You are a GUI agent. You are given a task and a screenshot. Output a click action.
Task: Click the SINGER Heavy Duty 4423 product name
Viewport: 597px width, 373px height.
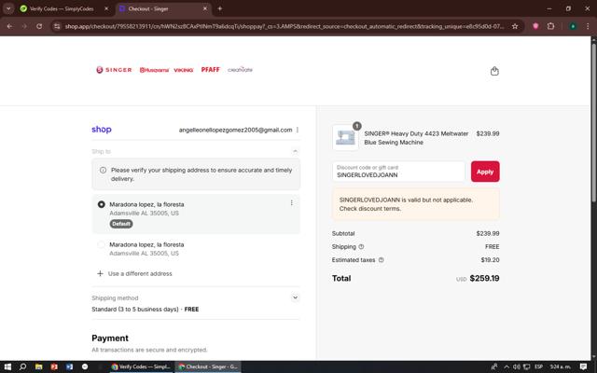pos(416,138)
